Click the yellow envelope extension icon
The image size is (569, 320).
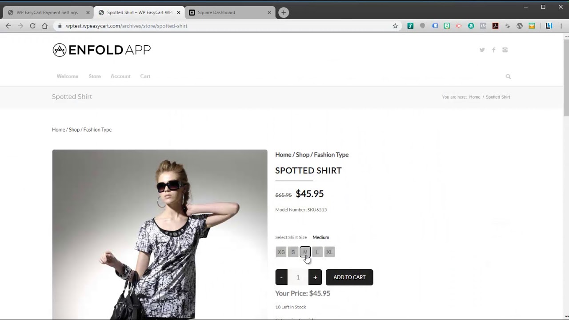point(532,26)
